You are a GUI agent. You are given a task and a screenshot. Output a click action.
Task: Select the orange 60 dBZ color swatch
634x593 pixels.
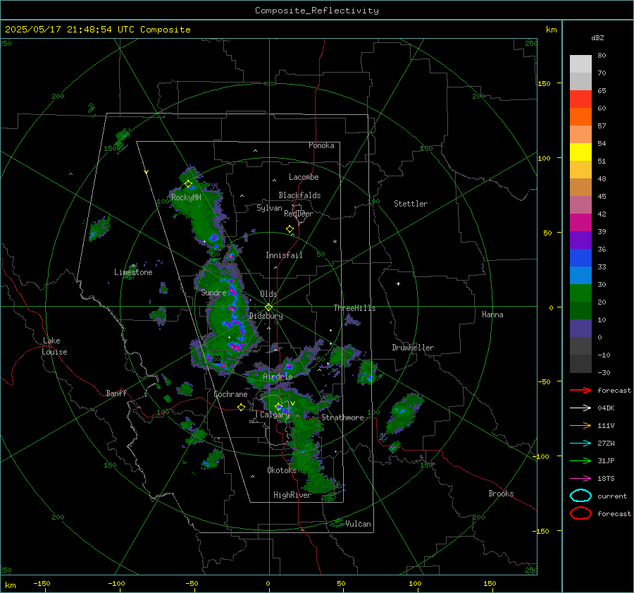click(580, 116)
